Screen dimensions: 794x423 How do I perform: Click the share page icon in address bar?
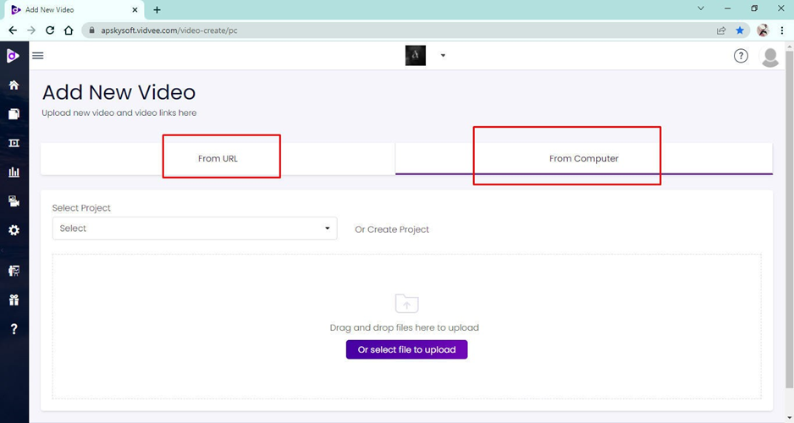coord(721,30)
